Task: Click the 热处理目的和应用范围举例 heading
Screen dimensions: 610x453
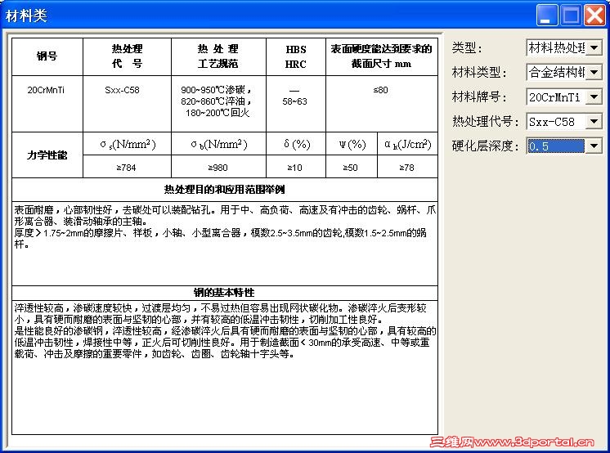Action: 225,190
